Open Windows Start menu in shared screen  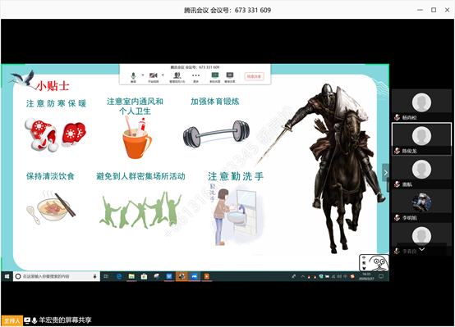tap(7, 276)
